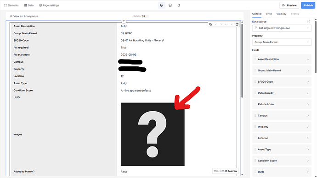Image resolution: width=317 pixels, height=178 pixels.
Task: Expand Asset Description field chevron
Action: 308,59
